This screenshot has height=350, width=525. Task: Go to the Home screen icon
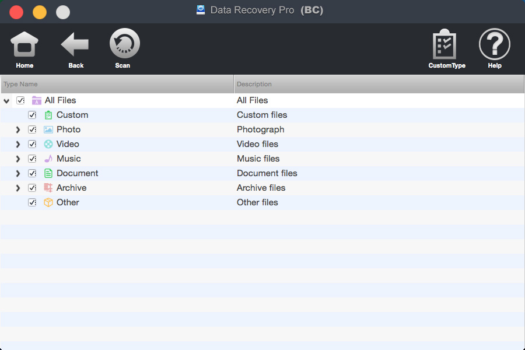(24, 44)
